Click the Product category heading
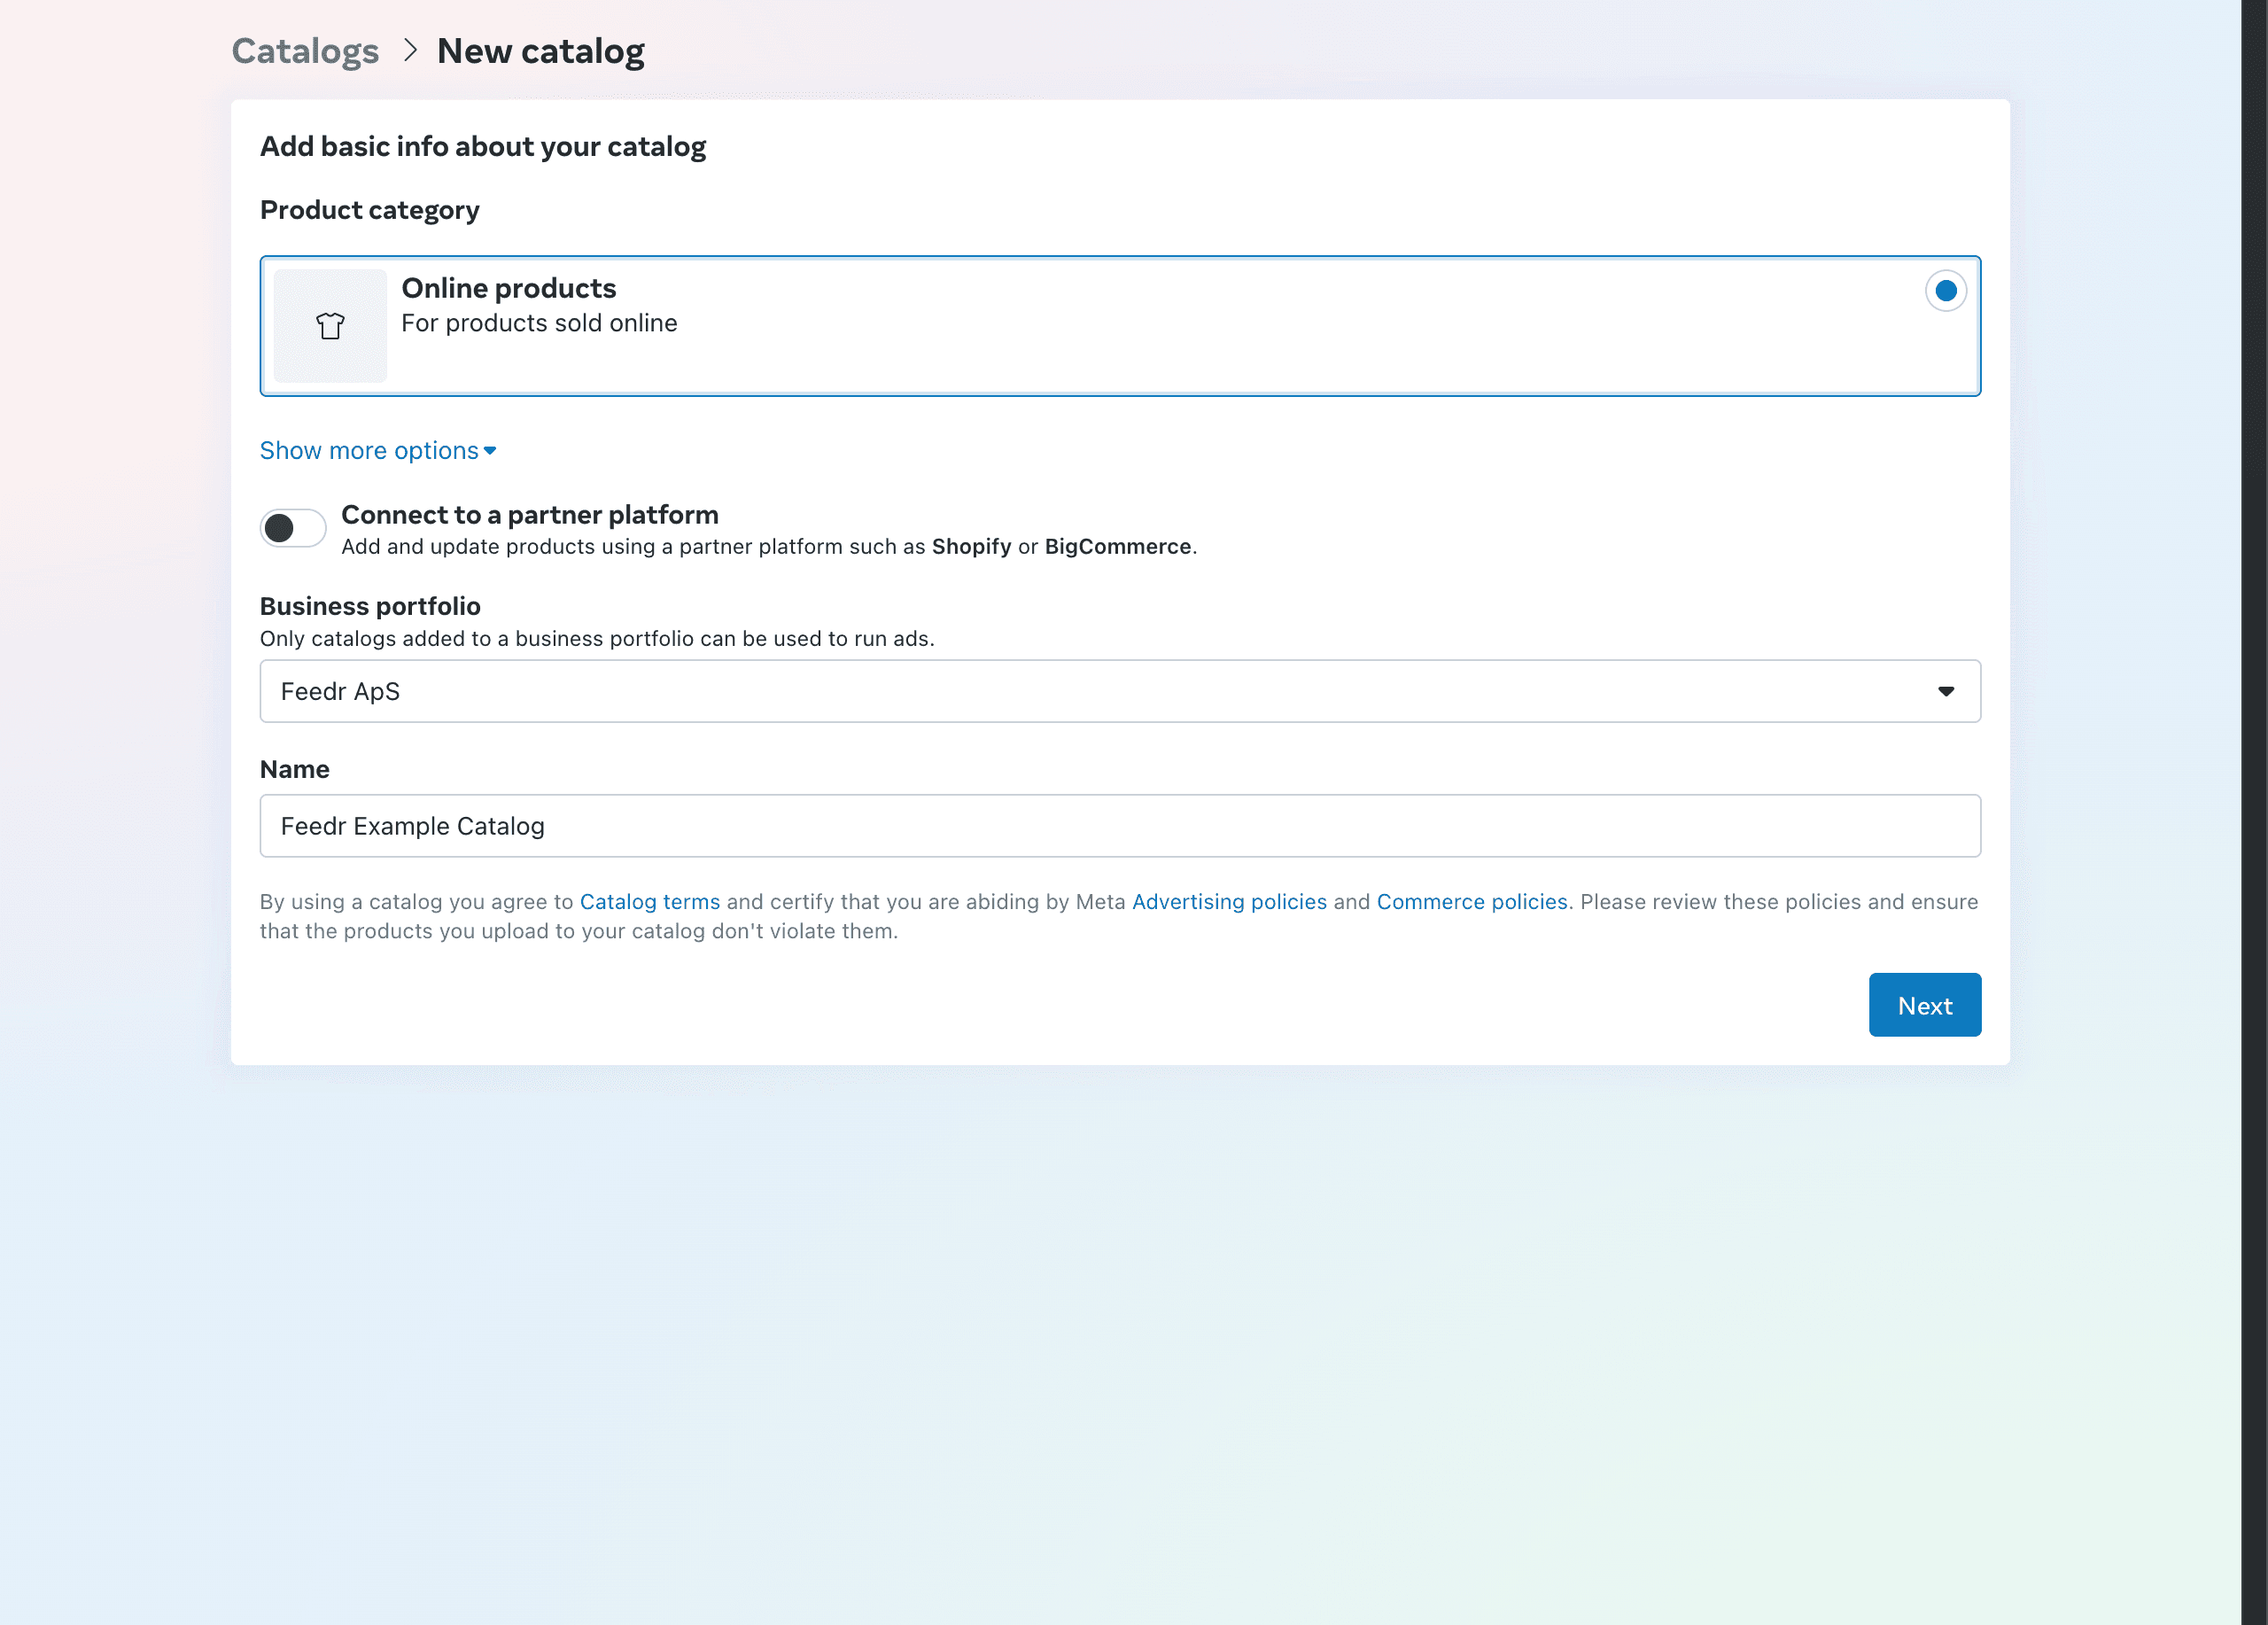 369,210
